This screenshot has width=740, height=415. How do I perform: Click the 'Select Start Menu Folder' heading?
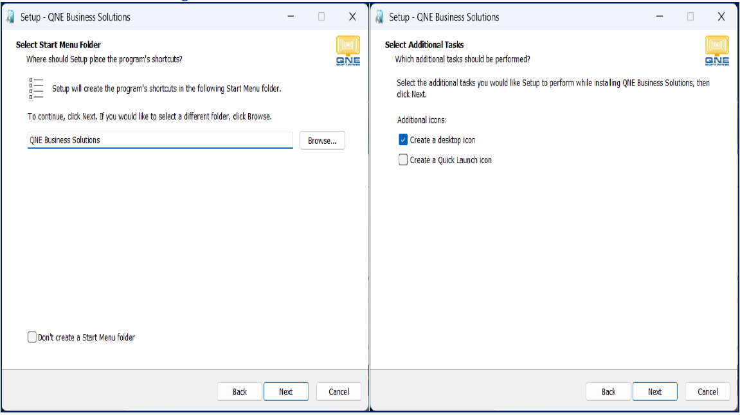(x=59, y=45)
